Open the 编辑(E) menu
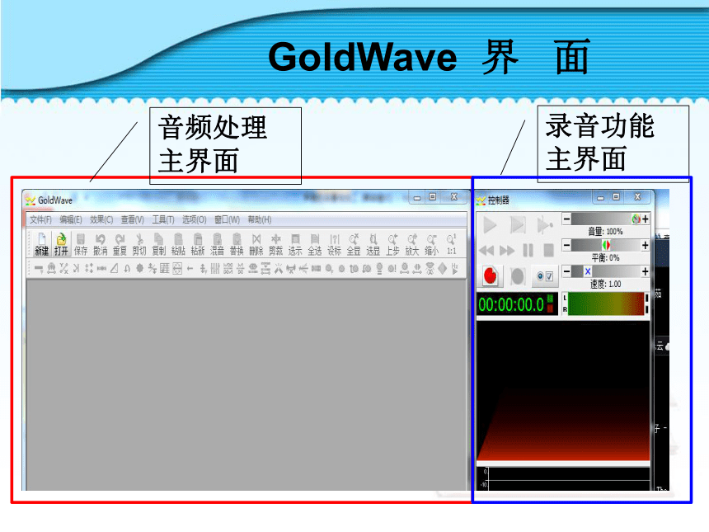Image resolution: width=709 pixels, height=532 pixels. click(x=71, y=220)
